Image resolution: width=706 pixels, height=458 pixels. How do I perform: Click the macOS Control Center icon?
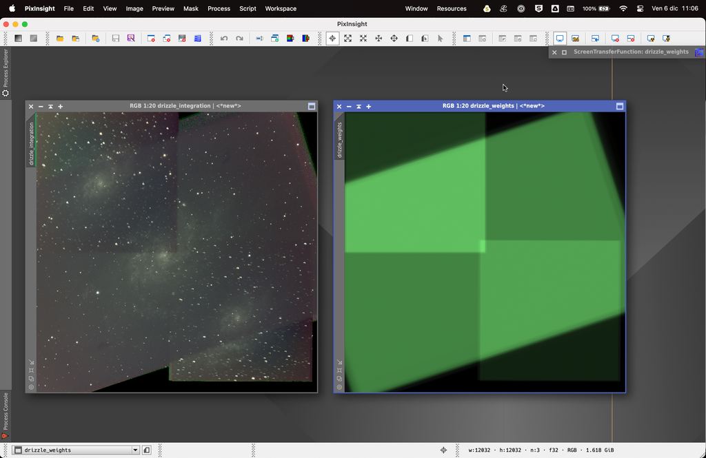click(640, 8)
